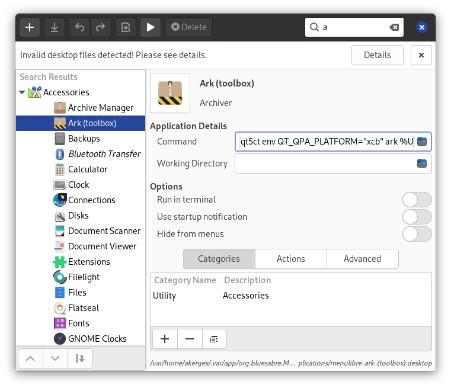Select Bluetooth Transfer entry
The width and height of the screenshot is (451, 388).
(81, 154)
